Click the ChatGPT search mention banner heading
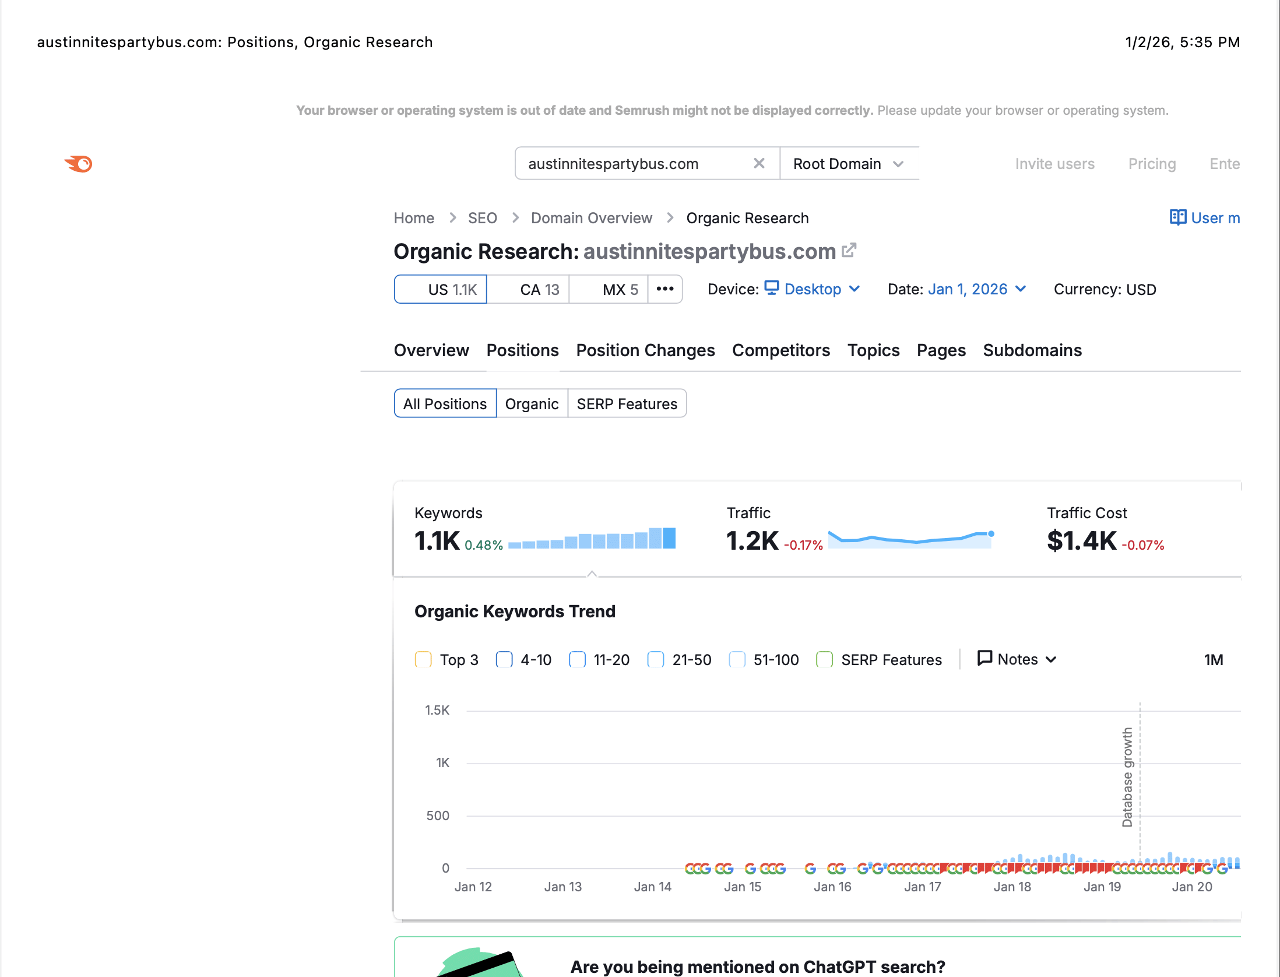Viewport: 1280px width, 977px height. pos(758,967)
